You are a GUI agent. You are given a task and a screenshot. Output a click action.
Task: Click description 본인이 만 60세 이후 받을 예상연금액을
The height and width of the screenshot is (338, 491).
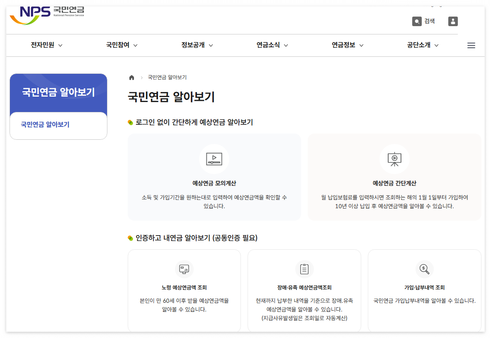click(184, 305)
